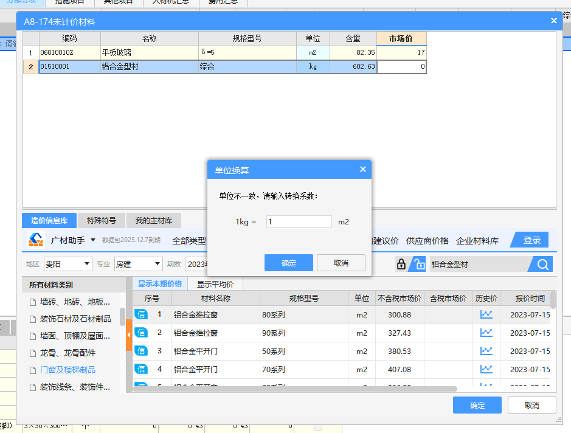This screenshot has width=571, height=433.
Task: Click vertical scrollbar of price table
Action: [553, 300]
